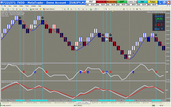
Task: Open the Strategy Tester icon
Action: pos(27,9)
